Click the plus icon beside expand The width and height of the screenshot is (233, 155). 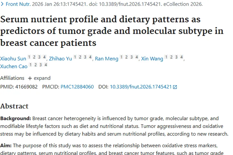30,78
